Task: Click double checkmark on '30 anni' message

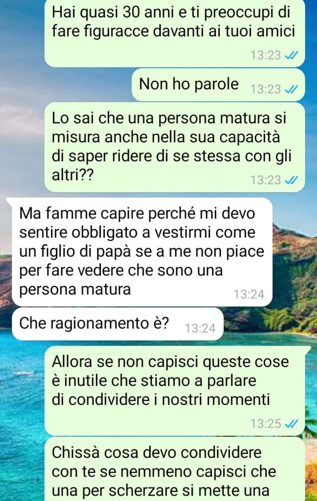Action: click(291, 56)
